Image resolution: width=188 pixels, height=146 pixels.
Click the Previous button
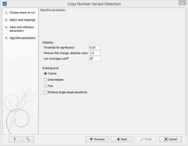tap(97, 139)
